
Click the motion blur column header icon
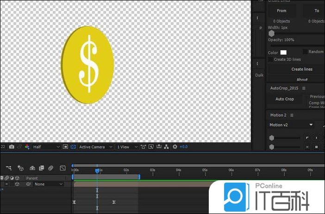pyautogui.click(x=6, y=178)
